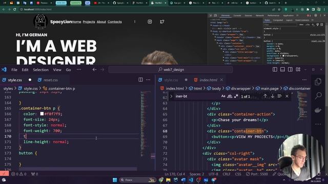
Task: Click the Projects nav link
Action: 89,21
